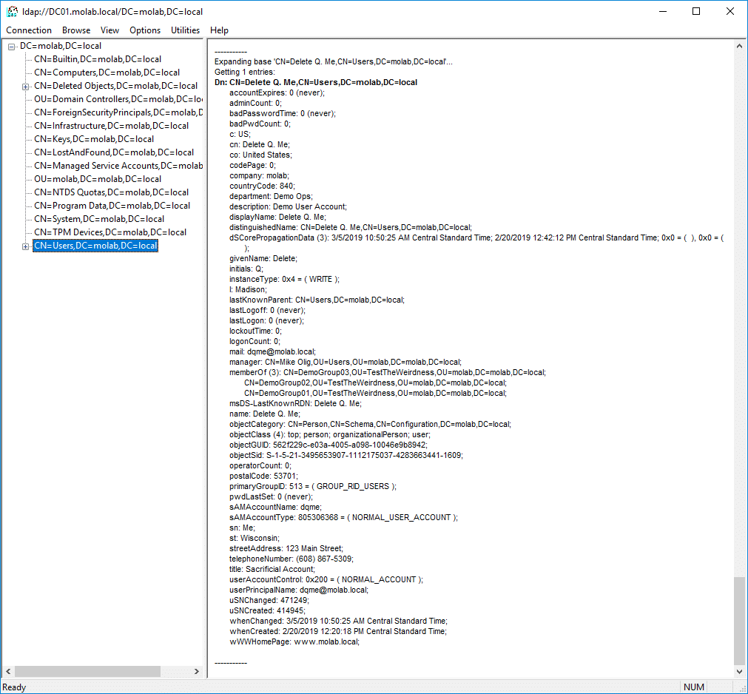Viewport: 748px width, 694px height.
Task: Click the Ready status bar text
Action: pos(14,687)
